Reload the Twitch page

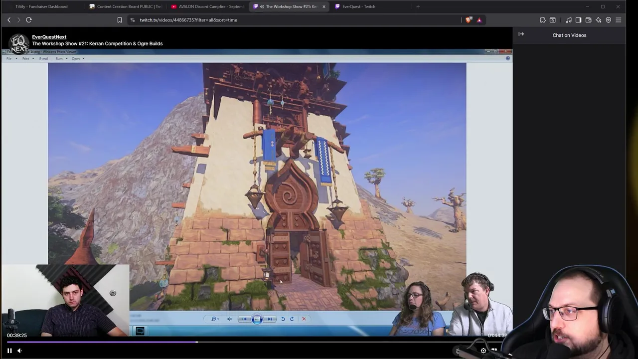29,20
